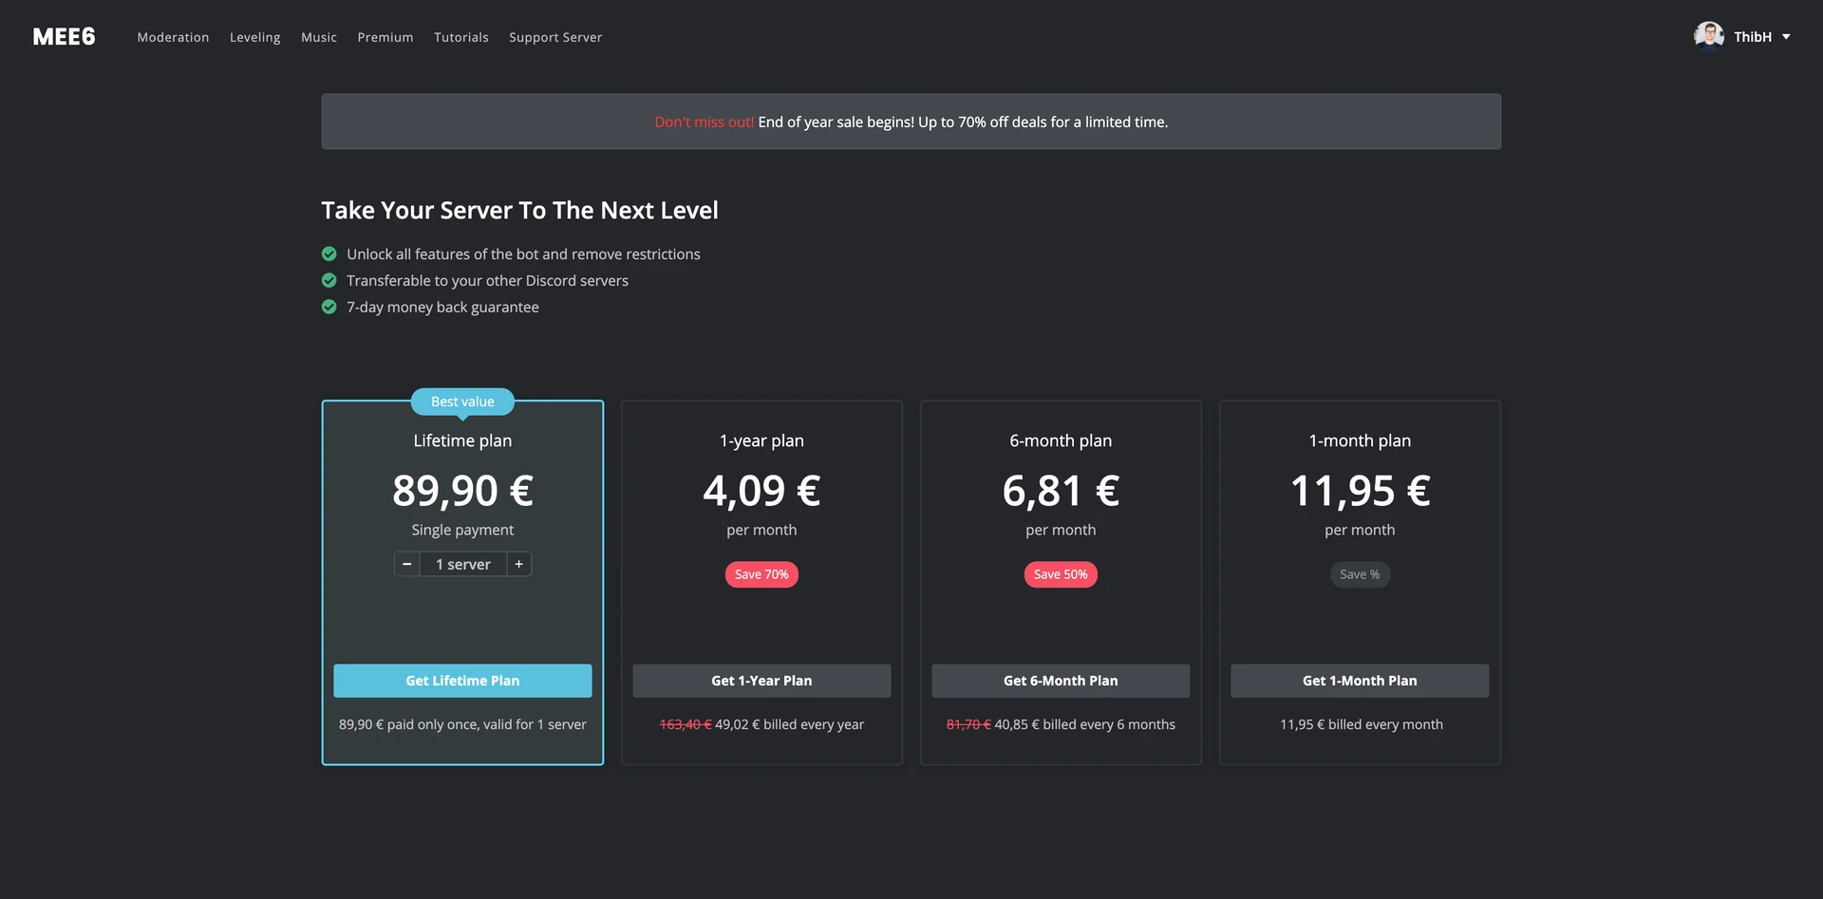Select the 1 server quantity field
The width and height of the screenshot is (1823, 899).
coord(462,563)
